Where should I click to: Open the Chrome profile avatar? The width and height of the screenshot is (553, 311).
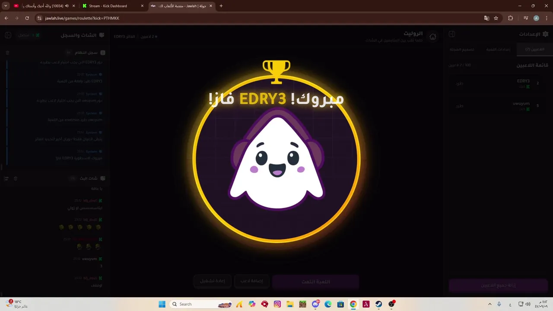[536, 18]
